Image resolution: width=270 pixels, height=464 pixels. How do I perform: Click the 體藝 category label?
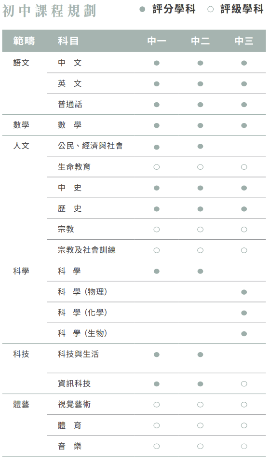(x=21, y=404)
